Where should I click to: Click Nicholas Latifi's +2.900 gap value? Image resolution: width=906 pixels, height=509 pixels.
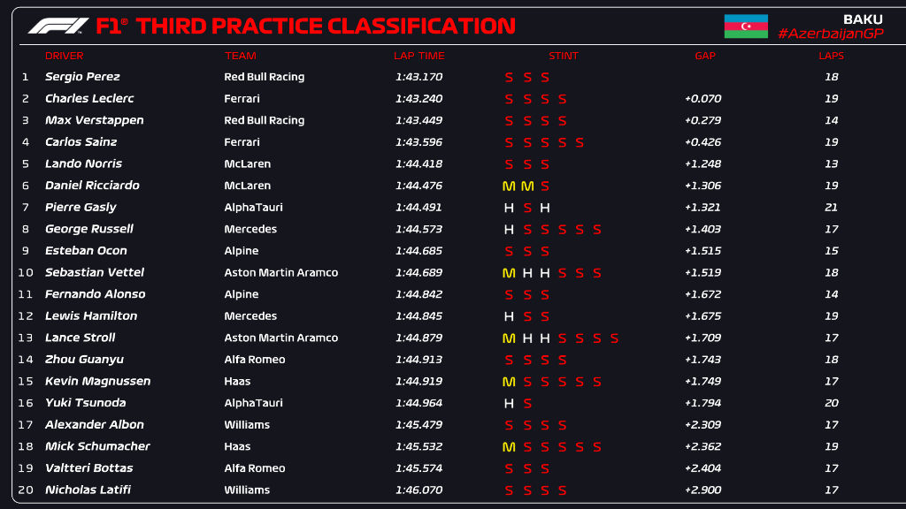click(703, 490)
